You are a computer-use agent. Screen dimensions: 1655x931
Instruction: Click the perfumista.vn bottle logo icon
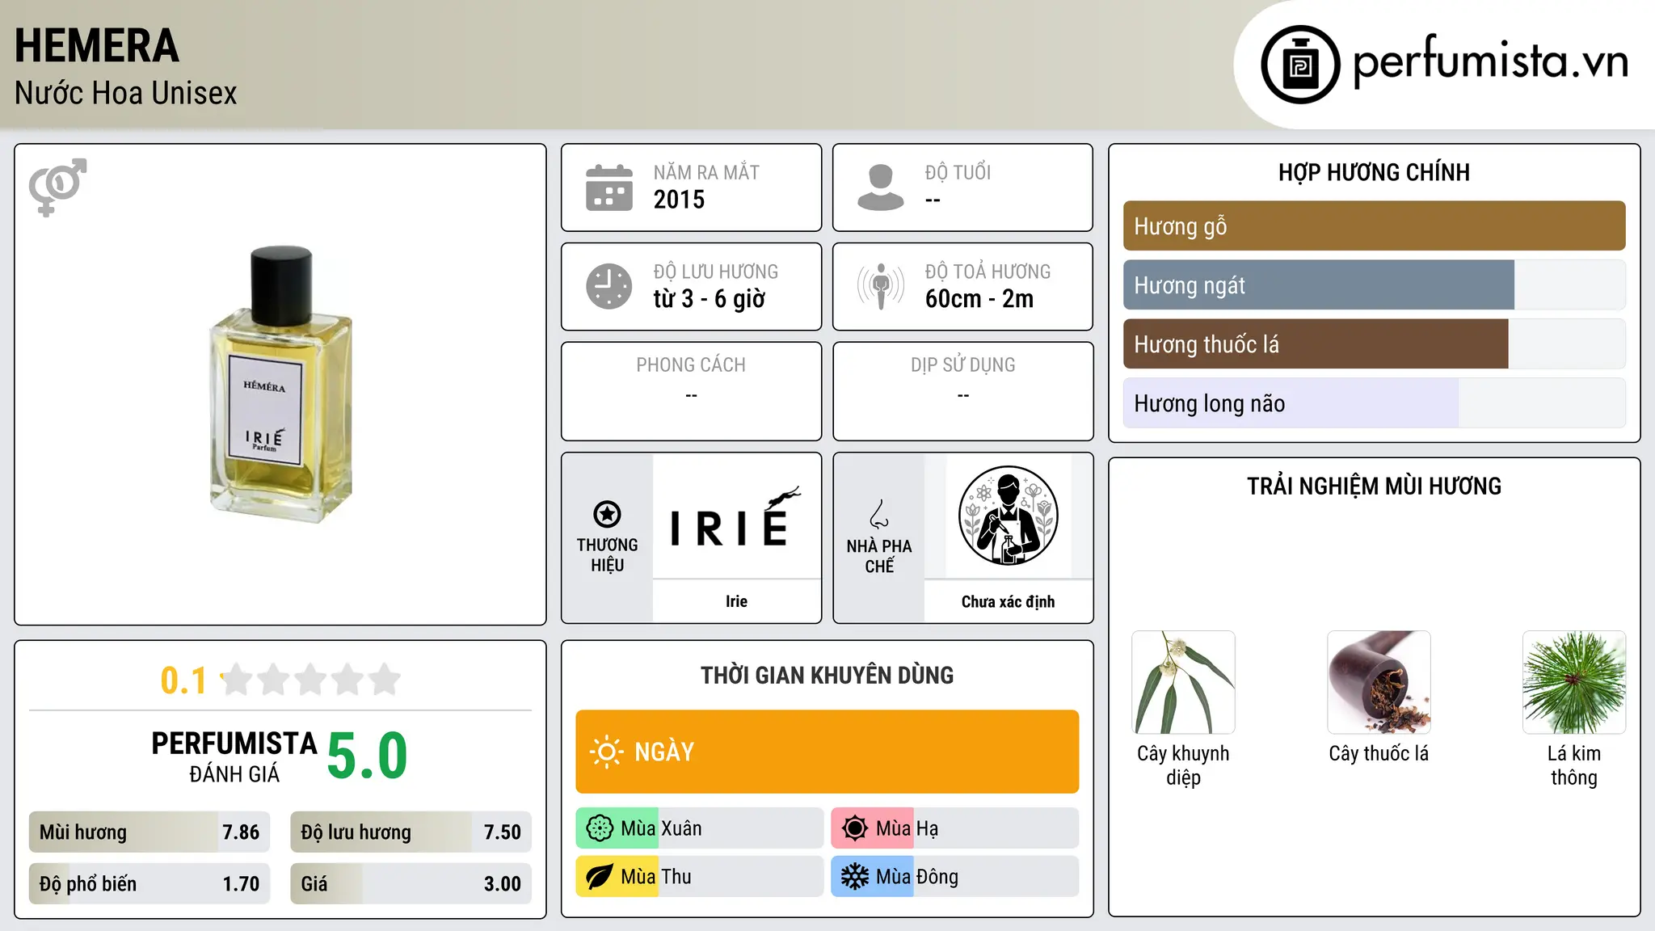tap(1300, 65)
